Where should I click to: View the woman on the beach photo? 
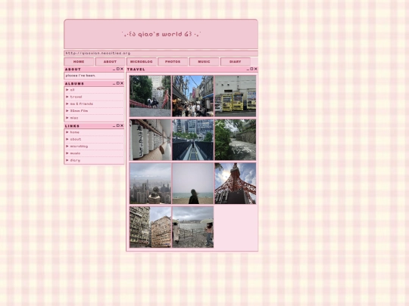pyautogui.click(x=193, y=184)
